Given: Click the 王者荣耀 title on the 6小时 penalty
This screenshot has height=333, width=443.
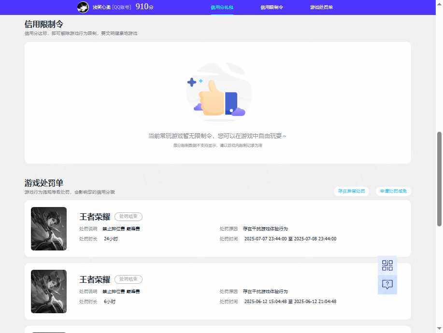Looking at the screenshot, I should pos(95,279).
